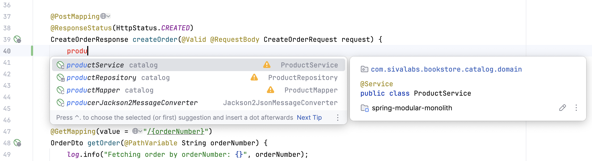Click the warning icon on the productService row

tap(267, 65)
